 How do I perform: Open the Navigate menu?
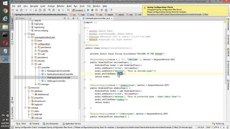coord(34,6)
